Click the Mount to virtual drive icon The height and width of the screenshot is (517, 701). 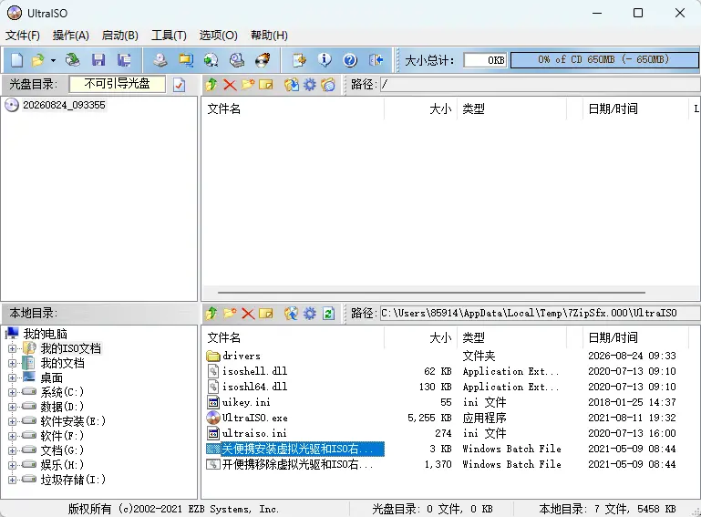(x=236, y=60)
